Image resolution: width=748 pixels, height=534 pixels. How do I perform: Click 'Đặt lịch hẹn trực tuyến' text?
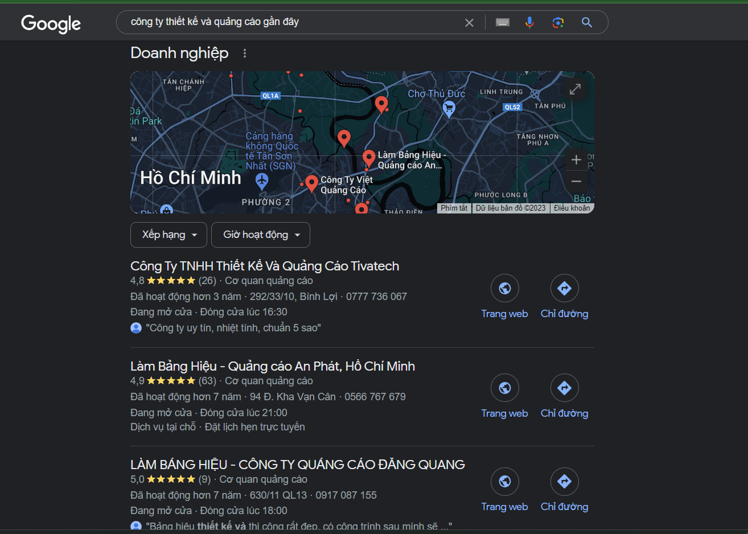coord(255,427)
